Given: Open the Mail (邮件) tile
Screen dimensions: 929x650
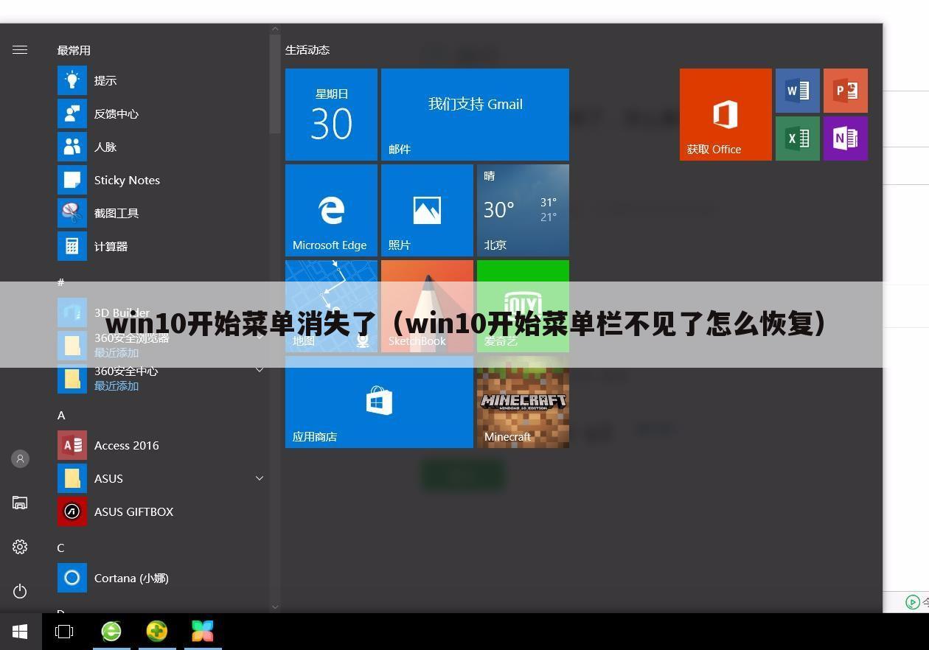Looking at the screenshot, I should click(x=475, y=114).
